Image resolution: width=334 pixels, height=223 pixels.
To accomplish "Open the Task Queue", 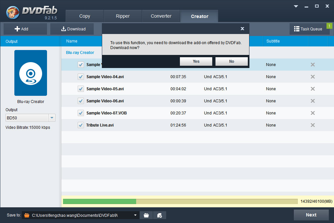I will pyautogui.click(x=308, y=29).
